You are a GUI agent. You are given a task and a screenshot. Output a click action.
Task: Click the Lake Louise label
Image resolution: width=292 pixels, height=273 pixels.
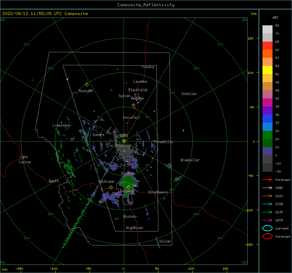click(25, 159)
